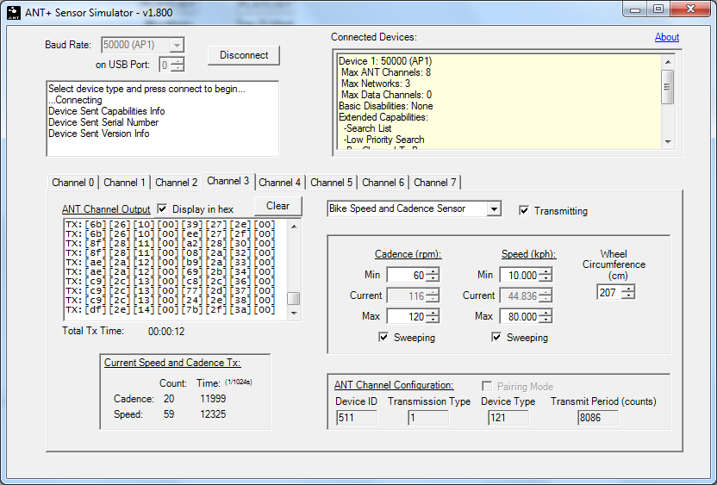Open the About link
Screen dimensions: 717x485
coord(667,37)
